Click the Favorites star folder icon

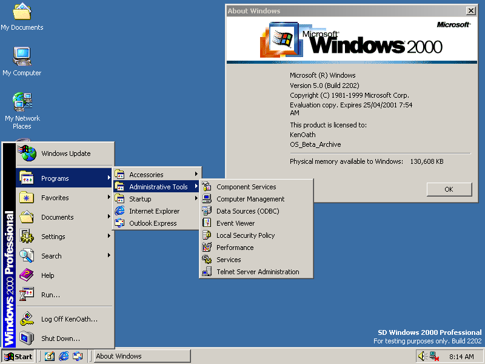point(27,197)
